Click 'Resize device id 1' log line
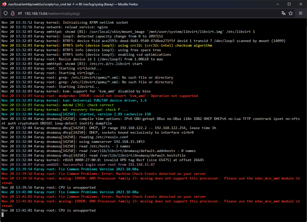 click(82, 59)
